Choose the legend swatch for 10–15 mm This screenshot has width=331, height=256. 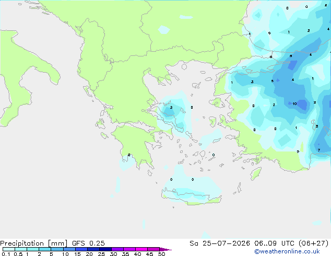[x=69, y=249]
